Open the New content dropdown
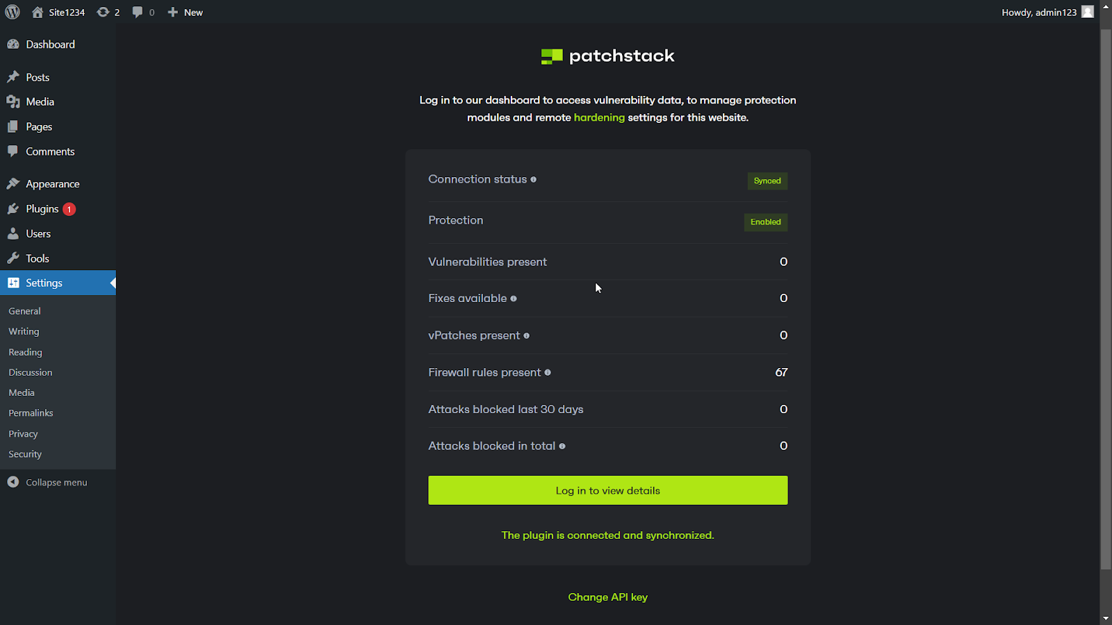The image size is (1112, 625). [186, 12]
